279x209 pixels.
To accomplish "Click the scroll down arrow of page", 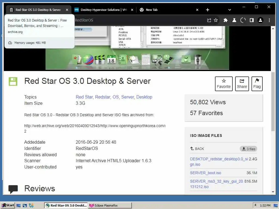I will (x=273, y=192).
